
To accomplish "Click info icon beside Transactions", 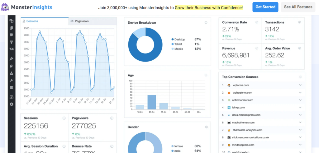I will pos(300,22).
